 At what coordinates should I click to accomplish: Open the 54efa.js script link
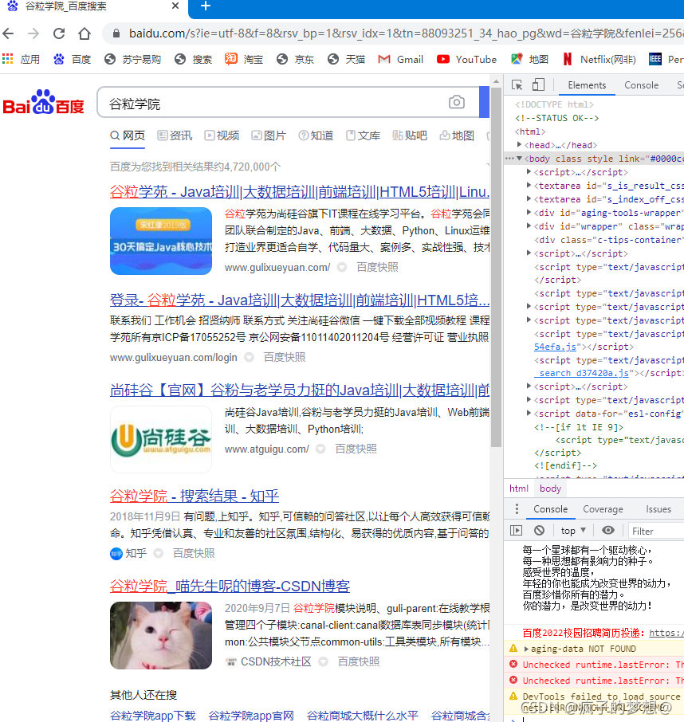(x=555, y=347)
